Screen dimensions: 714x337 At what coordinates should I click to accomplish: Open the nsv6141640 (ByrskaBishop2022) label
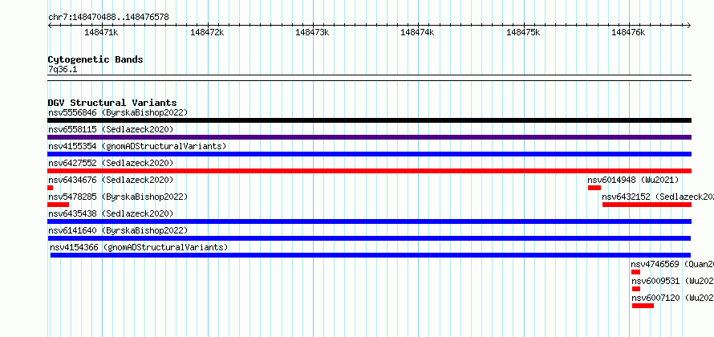(118, 230)
